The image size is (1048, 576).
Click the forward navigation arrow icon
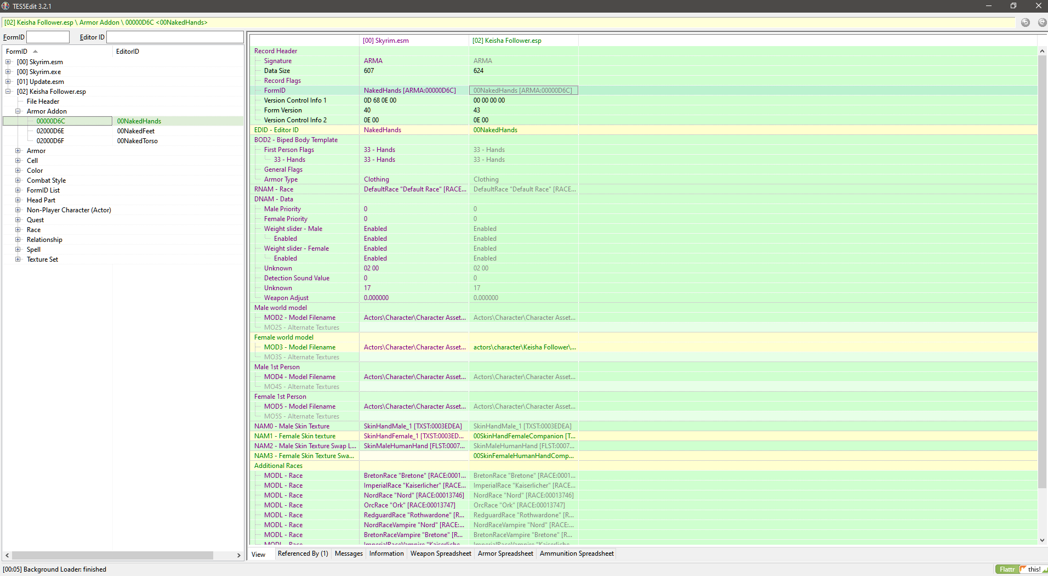(1042, 22)
